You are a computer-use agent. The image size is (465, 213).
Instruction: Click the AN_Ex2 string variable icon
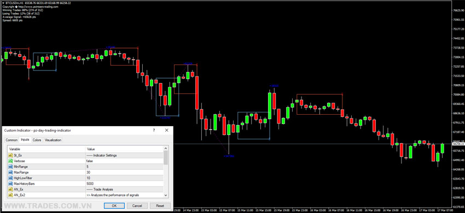[x=10, y=194]
